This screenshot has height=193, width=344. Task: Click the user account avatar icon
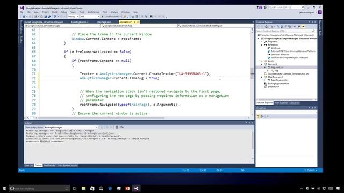(x=320, y=12)
